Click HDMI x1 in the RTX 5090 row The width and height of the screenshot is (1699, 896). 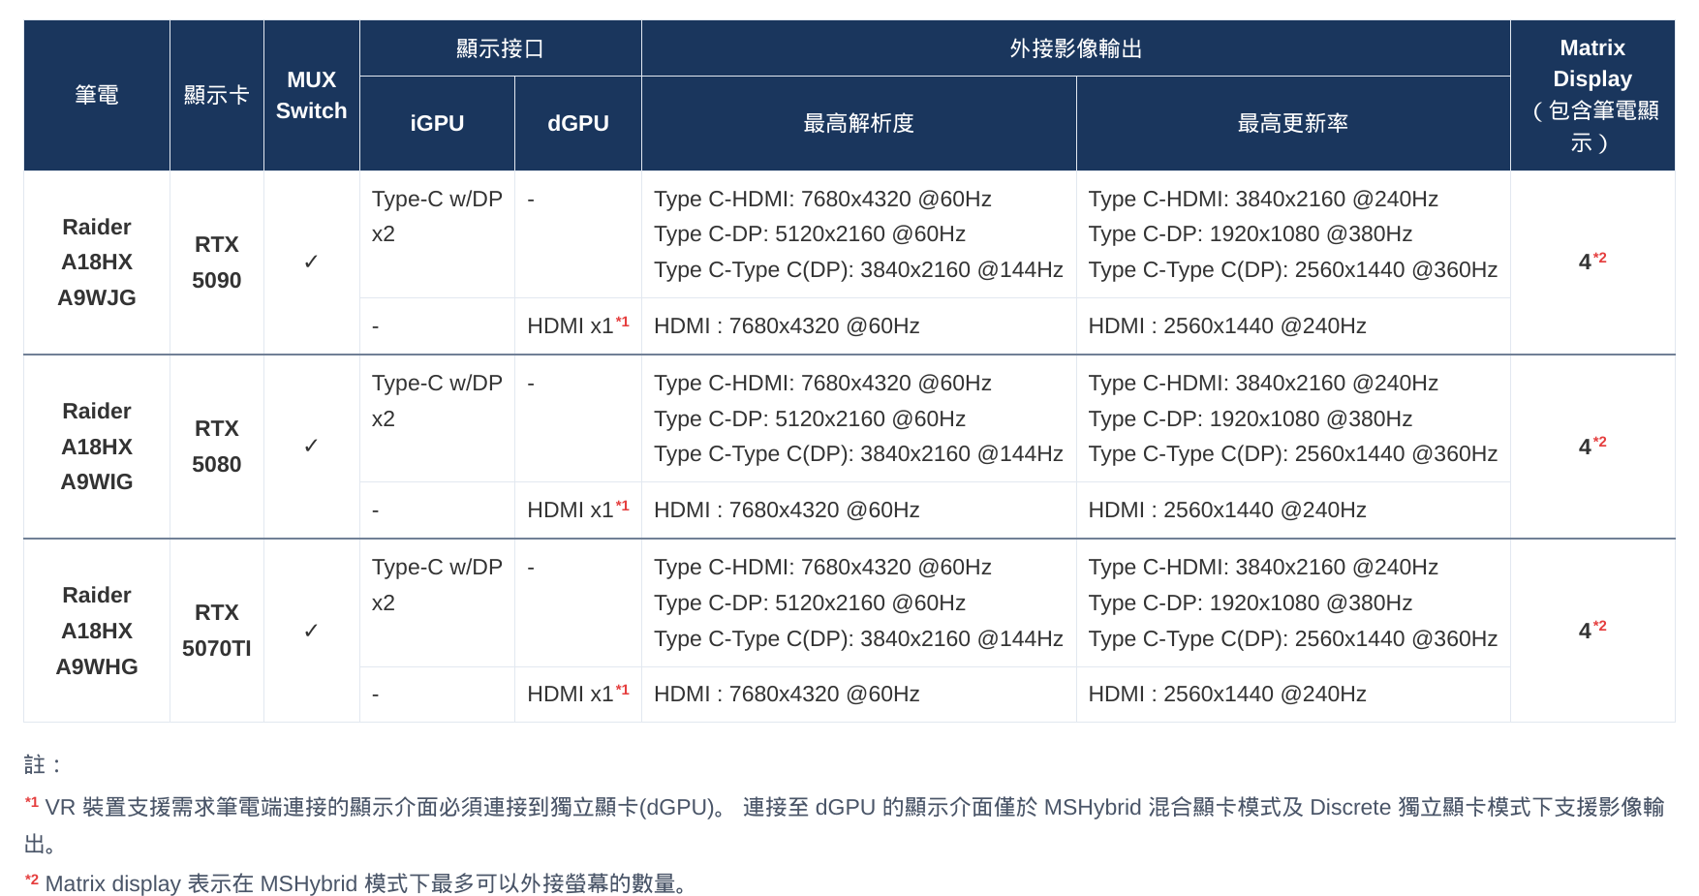pos(578,325)
